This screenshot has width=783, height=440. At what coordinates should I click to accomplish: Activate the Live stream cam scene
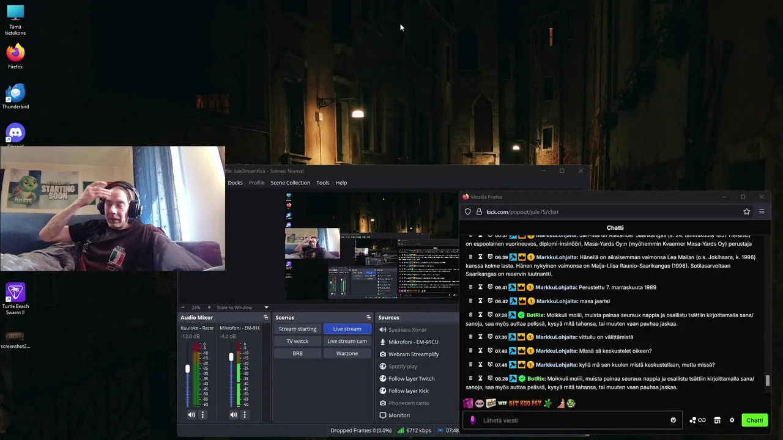[x=347, y=341]
